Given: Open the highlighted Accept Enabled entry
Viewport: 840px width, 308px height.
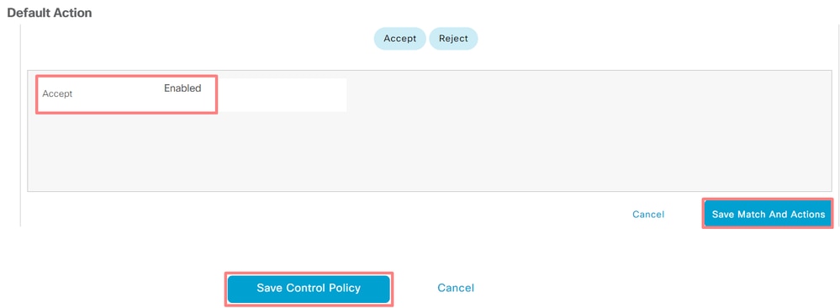Looking at the screenshot, I should tap(126, 94).
